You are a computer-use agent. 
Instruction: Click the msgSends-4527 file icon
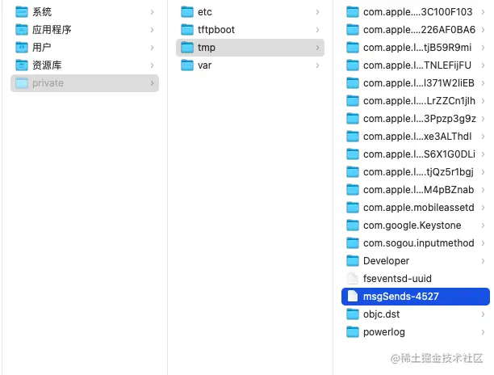[x=353, y=297]
